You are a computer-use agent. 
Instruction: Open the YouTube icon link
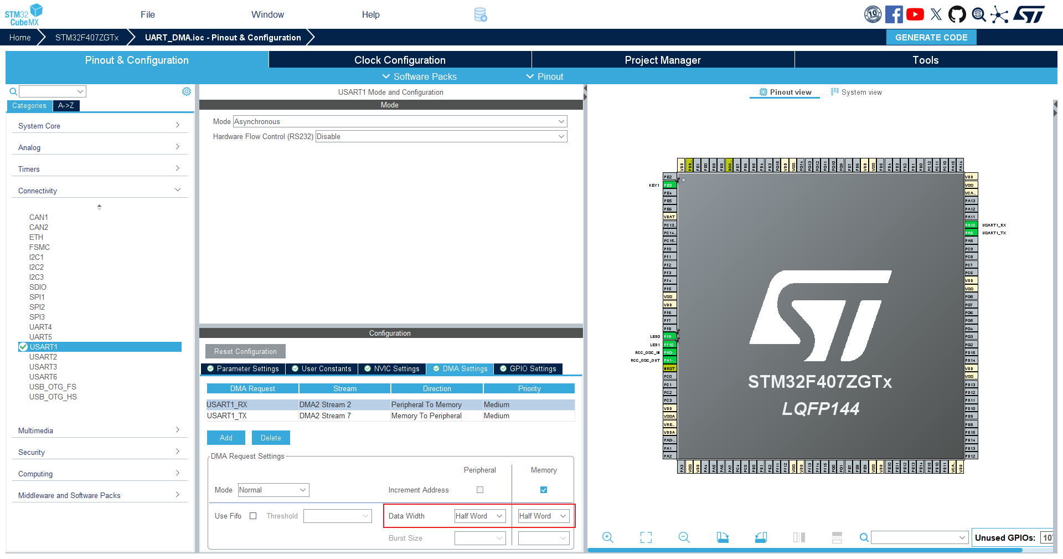[915, 14]
